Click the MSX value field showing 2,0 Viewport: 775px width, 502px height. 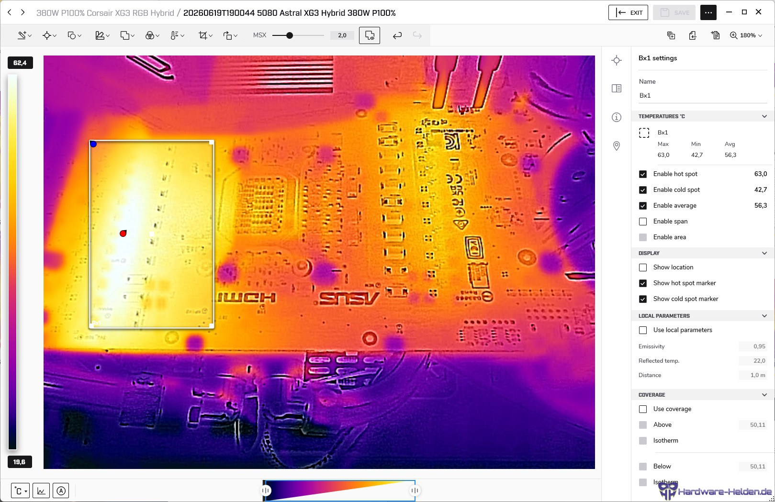[x=342, y=35]
